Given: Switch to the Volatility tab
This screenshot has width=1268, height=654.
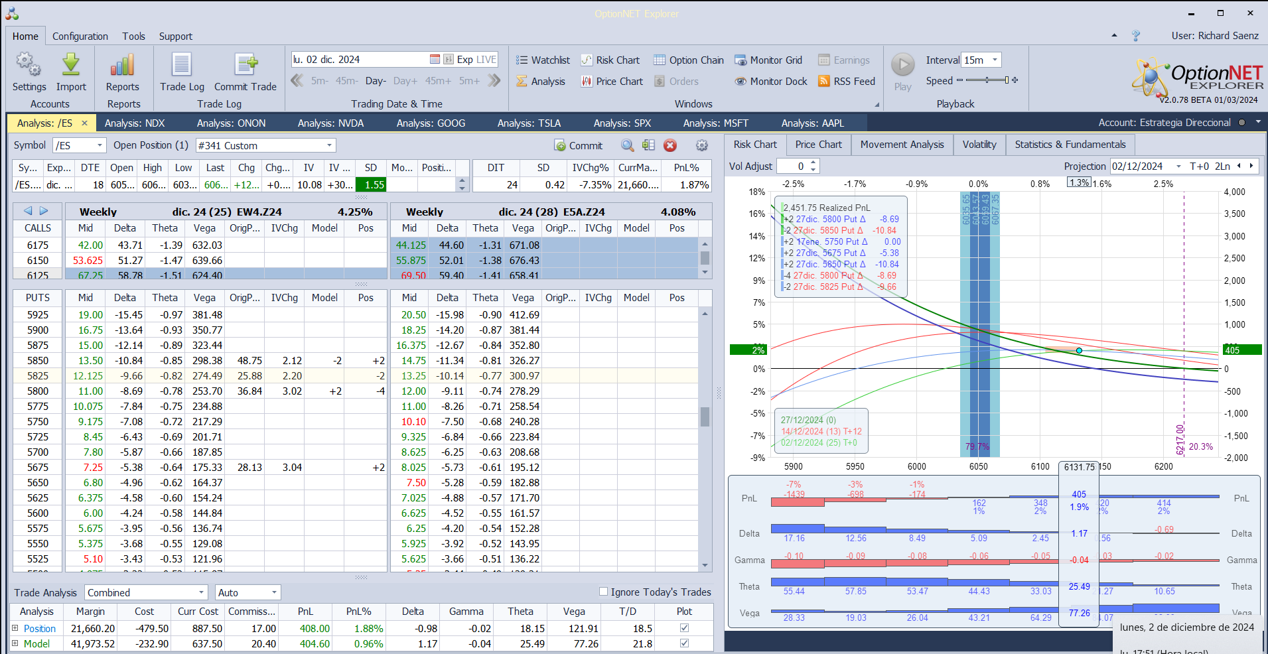Looking at the screenshot, I should tap(979, 145).
